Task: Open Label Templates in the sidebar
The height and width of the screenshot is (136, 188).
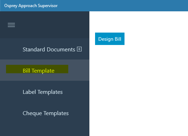Action: [x=45, y=92]
